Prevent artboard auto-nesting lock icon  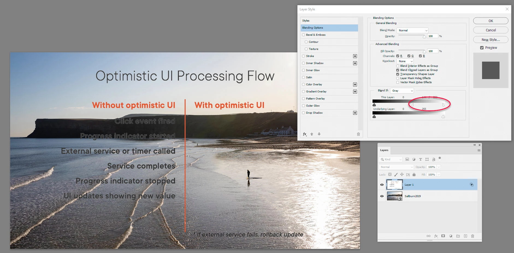408,174
